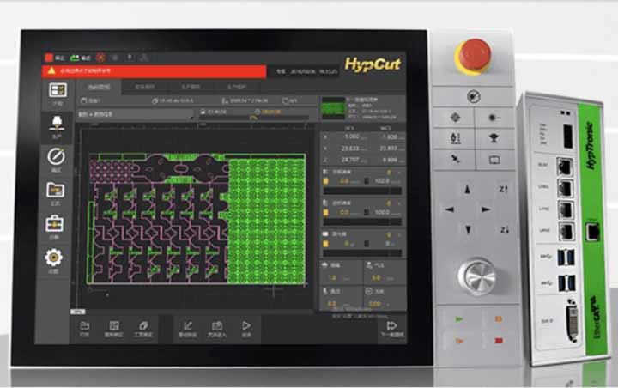Select the laser head production icon in sidebar
Viewport: 618px width, 388px height.
(57, 123)
